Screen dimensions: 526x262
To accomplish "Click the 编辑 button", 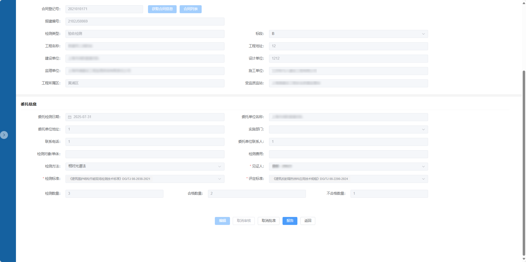I will 222,221.
